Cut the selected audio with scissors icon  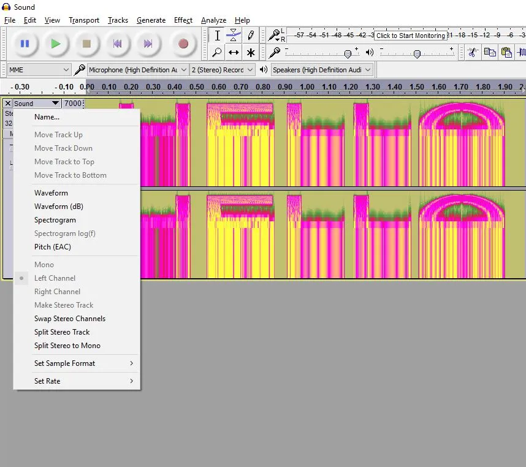point(471,53)
